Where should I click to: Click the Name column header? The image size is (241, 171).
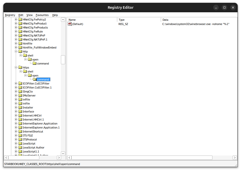coord(72,20)
